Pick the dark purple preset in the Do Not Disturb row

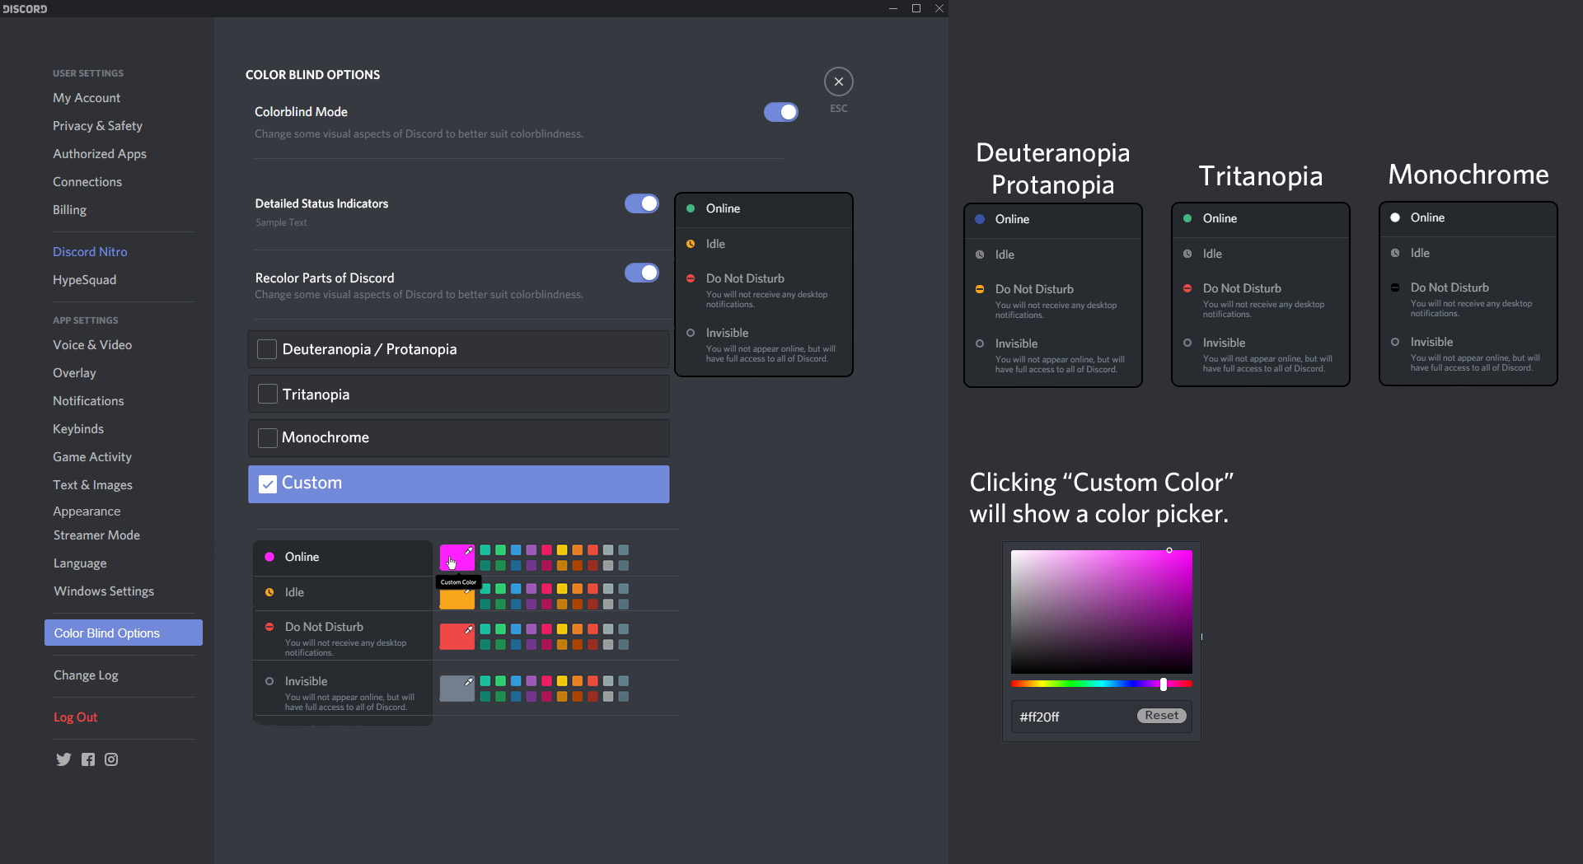[532, 645]
